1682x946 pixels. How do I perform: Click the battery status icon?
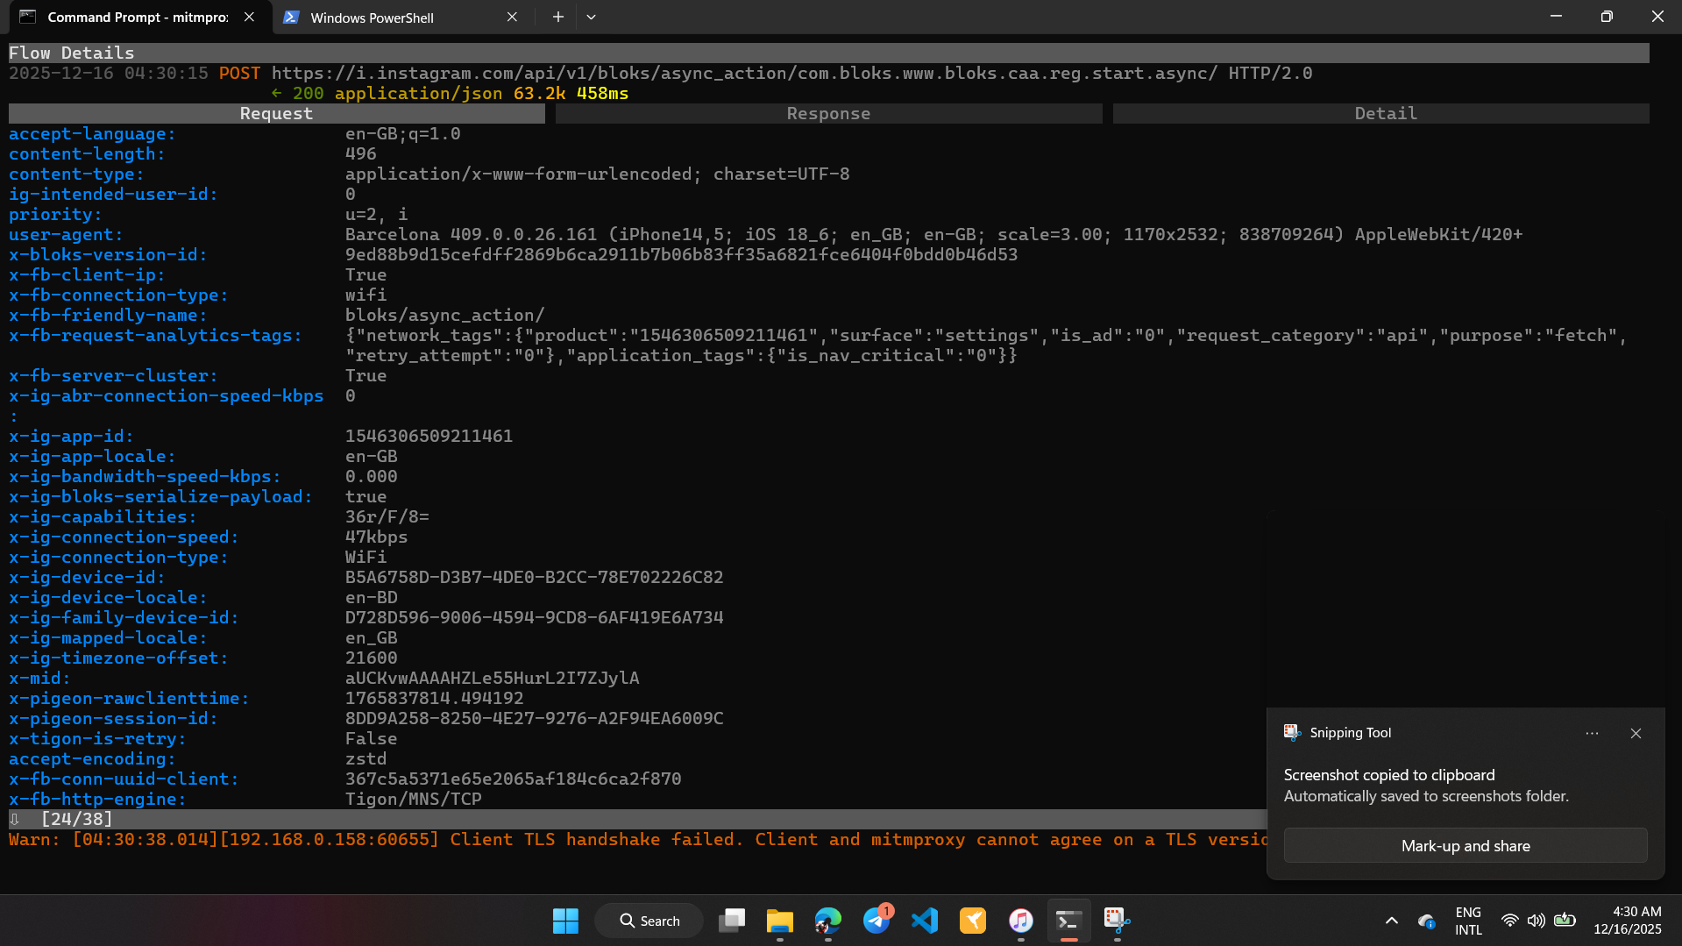(1565, 921)
